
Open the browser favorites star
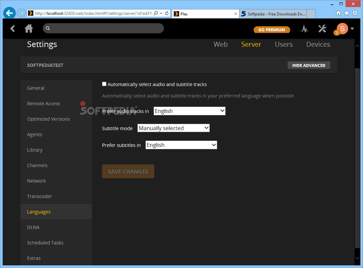[346, 13]
